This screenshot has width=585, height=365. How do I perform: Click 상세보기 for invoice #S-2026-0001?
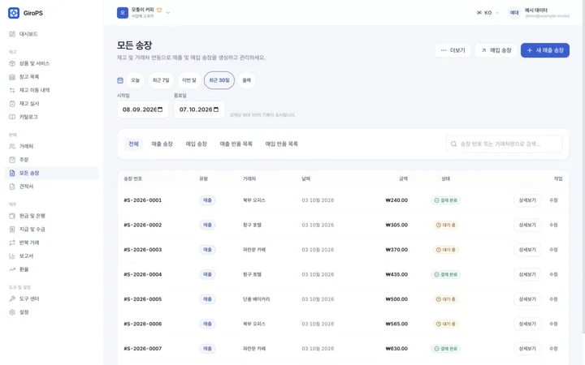pos(527,200)
